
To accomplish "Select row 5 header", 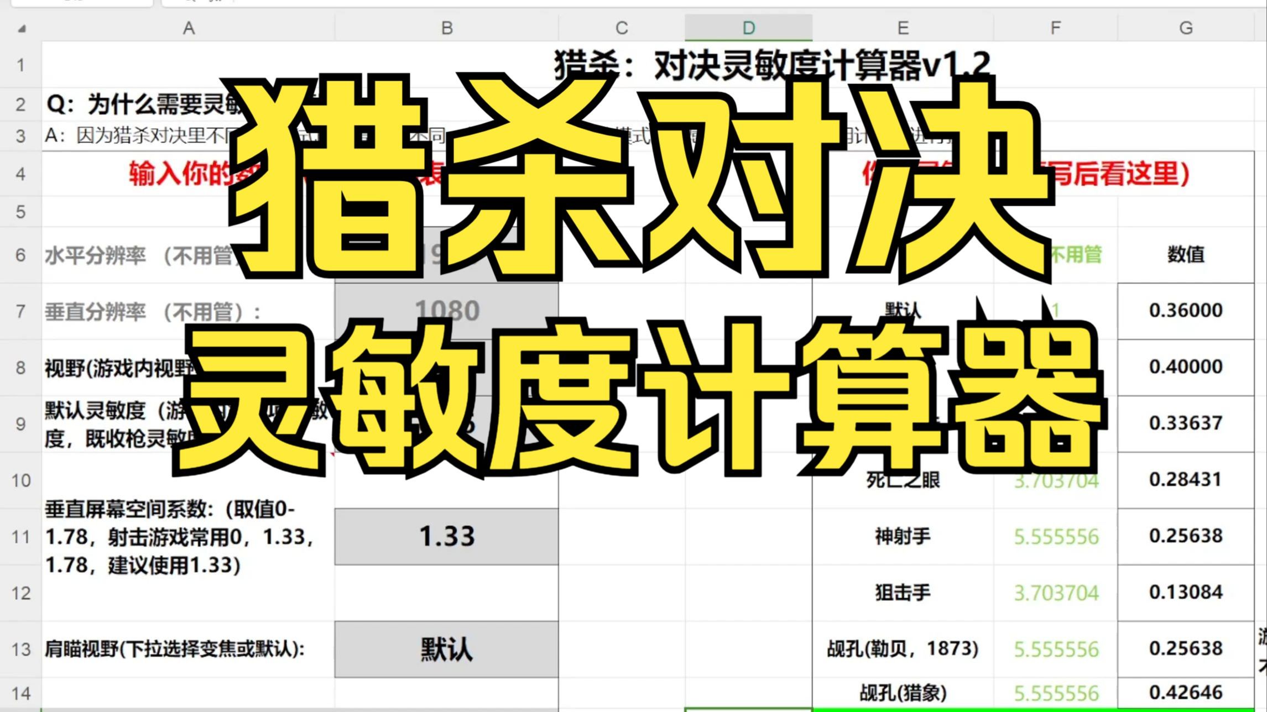I will pos(21,212).
